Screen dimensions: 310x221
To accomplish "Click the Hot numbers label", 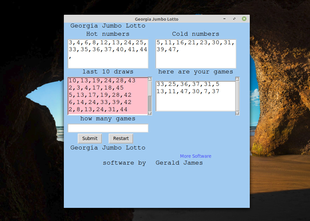I will pyautogui.click(x=108, y=34).
